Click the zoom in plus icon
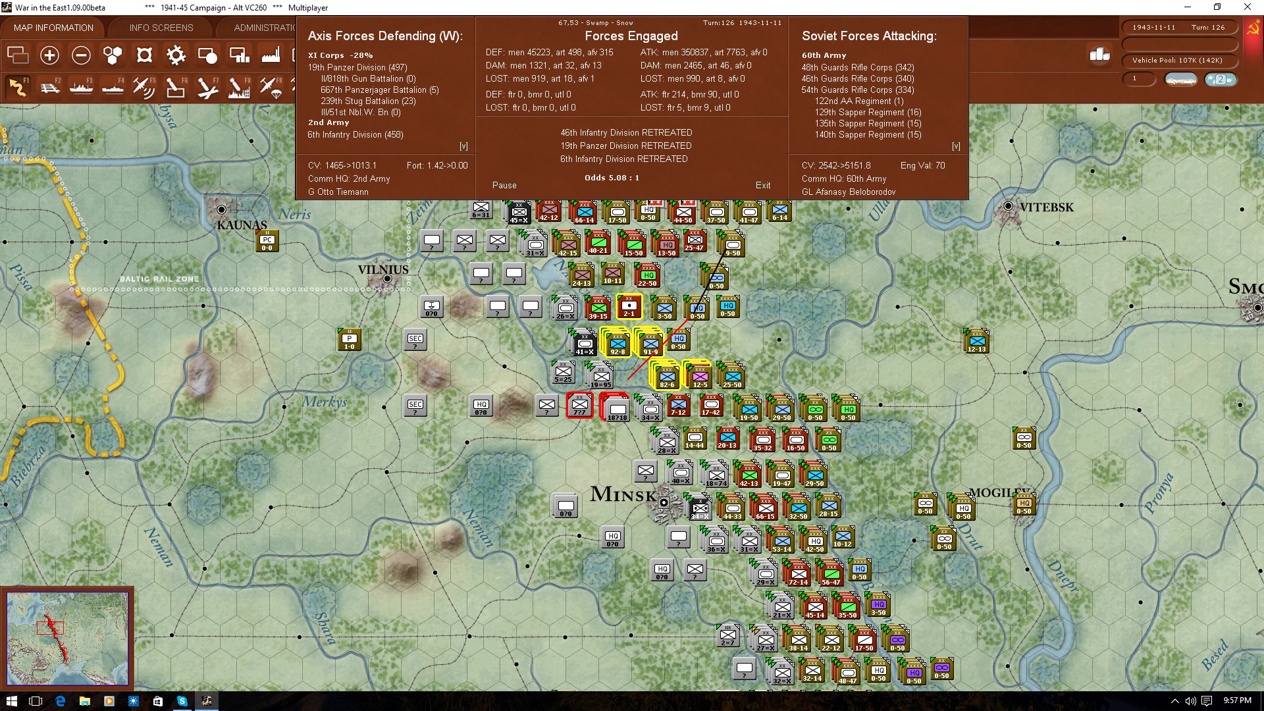The width and height of the screenshot is (1264, 711). 49,55
